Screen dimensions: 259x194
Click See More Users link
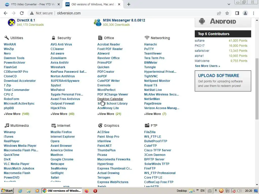(x=207, y=66)
